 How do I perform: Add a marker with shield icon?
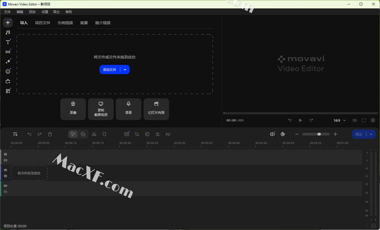(x=104, y=134)
